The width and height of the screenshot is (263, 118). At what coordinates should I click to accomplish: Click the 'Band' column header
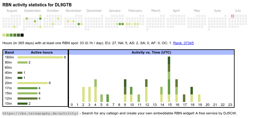tap(9, 52)
